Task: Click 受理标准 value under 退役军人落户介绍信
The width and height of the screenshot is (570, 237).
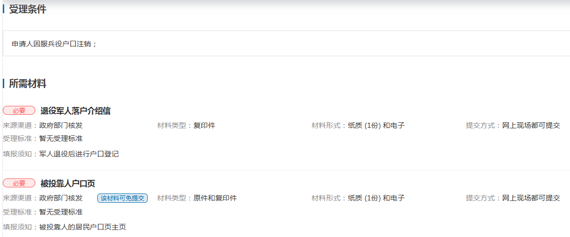Action: (61, 139)
